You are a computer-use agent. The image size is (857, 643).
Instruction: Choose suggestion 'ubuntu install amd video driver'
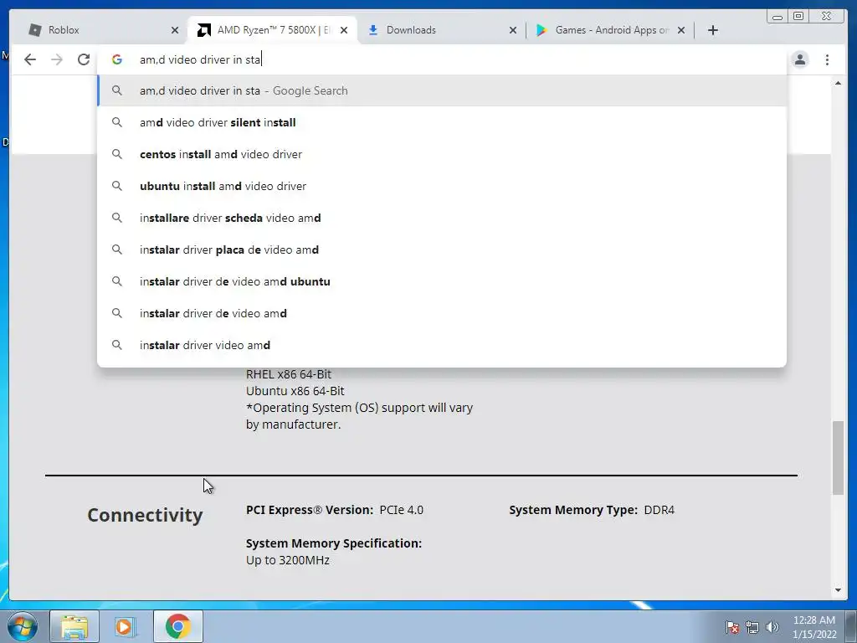click(x=442, y=186)
